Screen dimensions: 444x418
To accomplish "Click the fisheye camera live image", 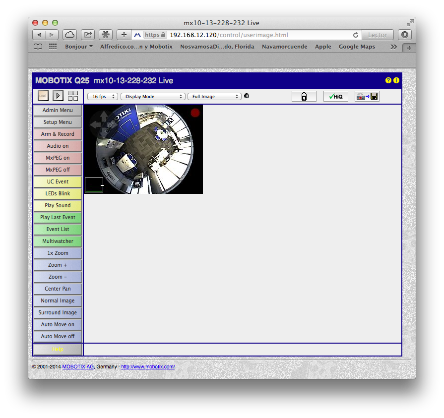I will click(144, 149).
